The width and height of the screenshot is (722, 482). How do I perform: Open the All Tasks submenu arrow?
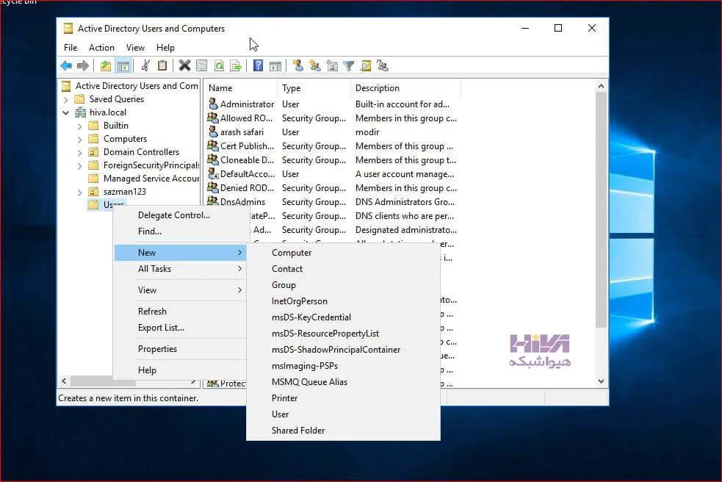[x=240, y=269]
